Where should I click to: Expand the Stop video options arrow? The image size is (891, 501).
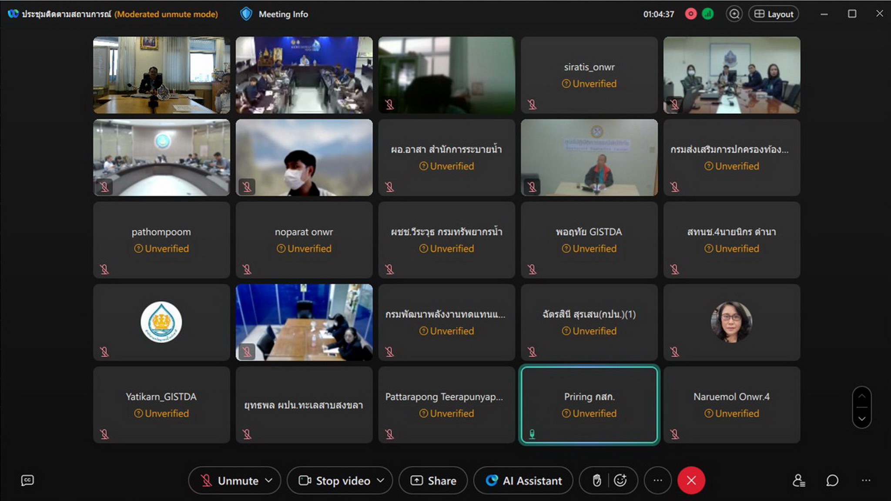point(381,481)
